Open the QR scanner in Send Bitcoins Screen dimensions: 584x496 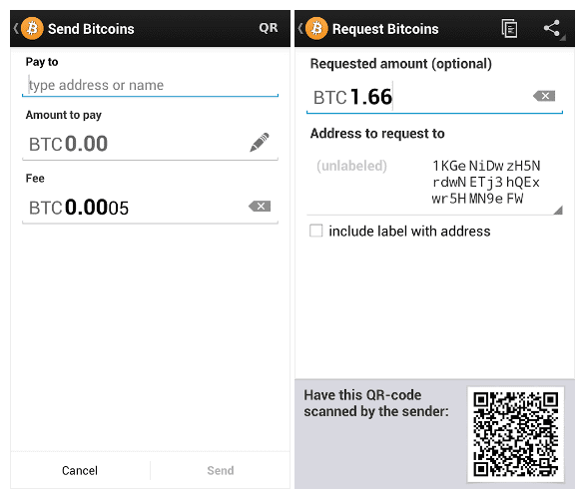269,28
